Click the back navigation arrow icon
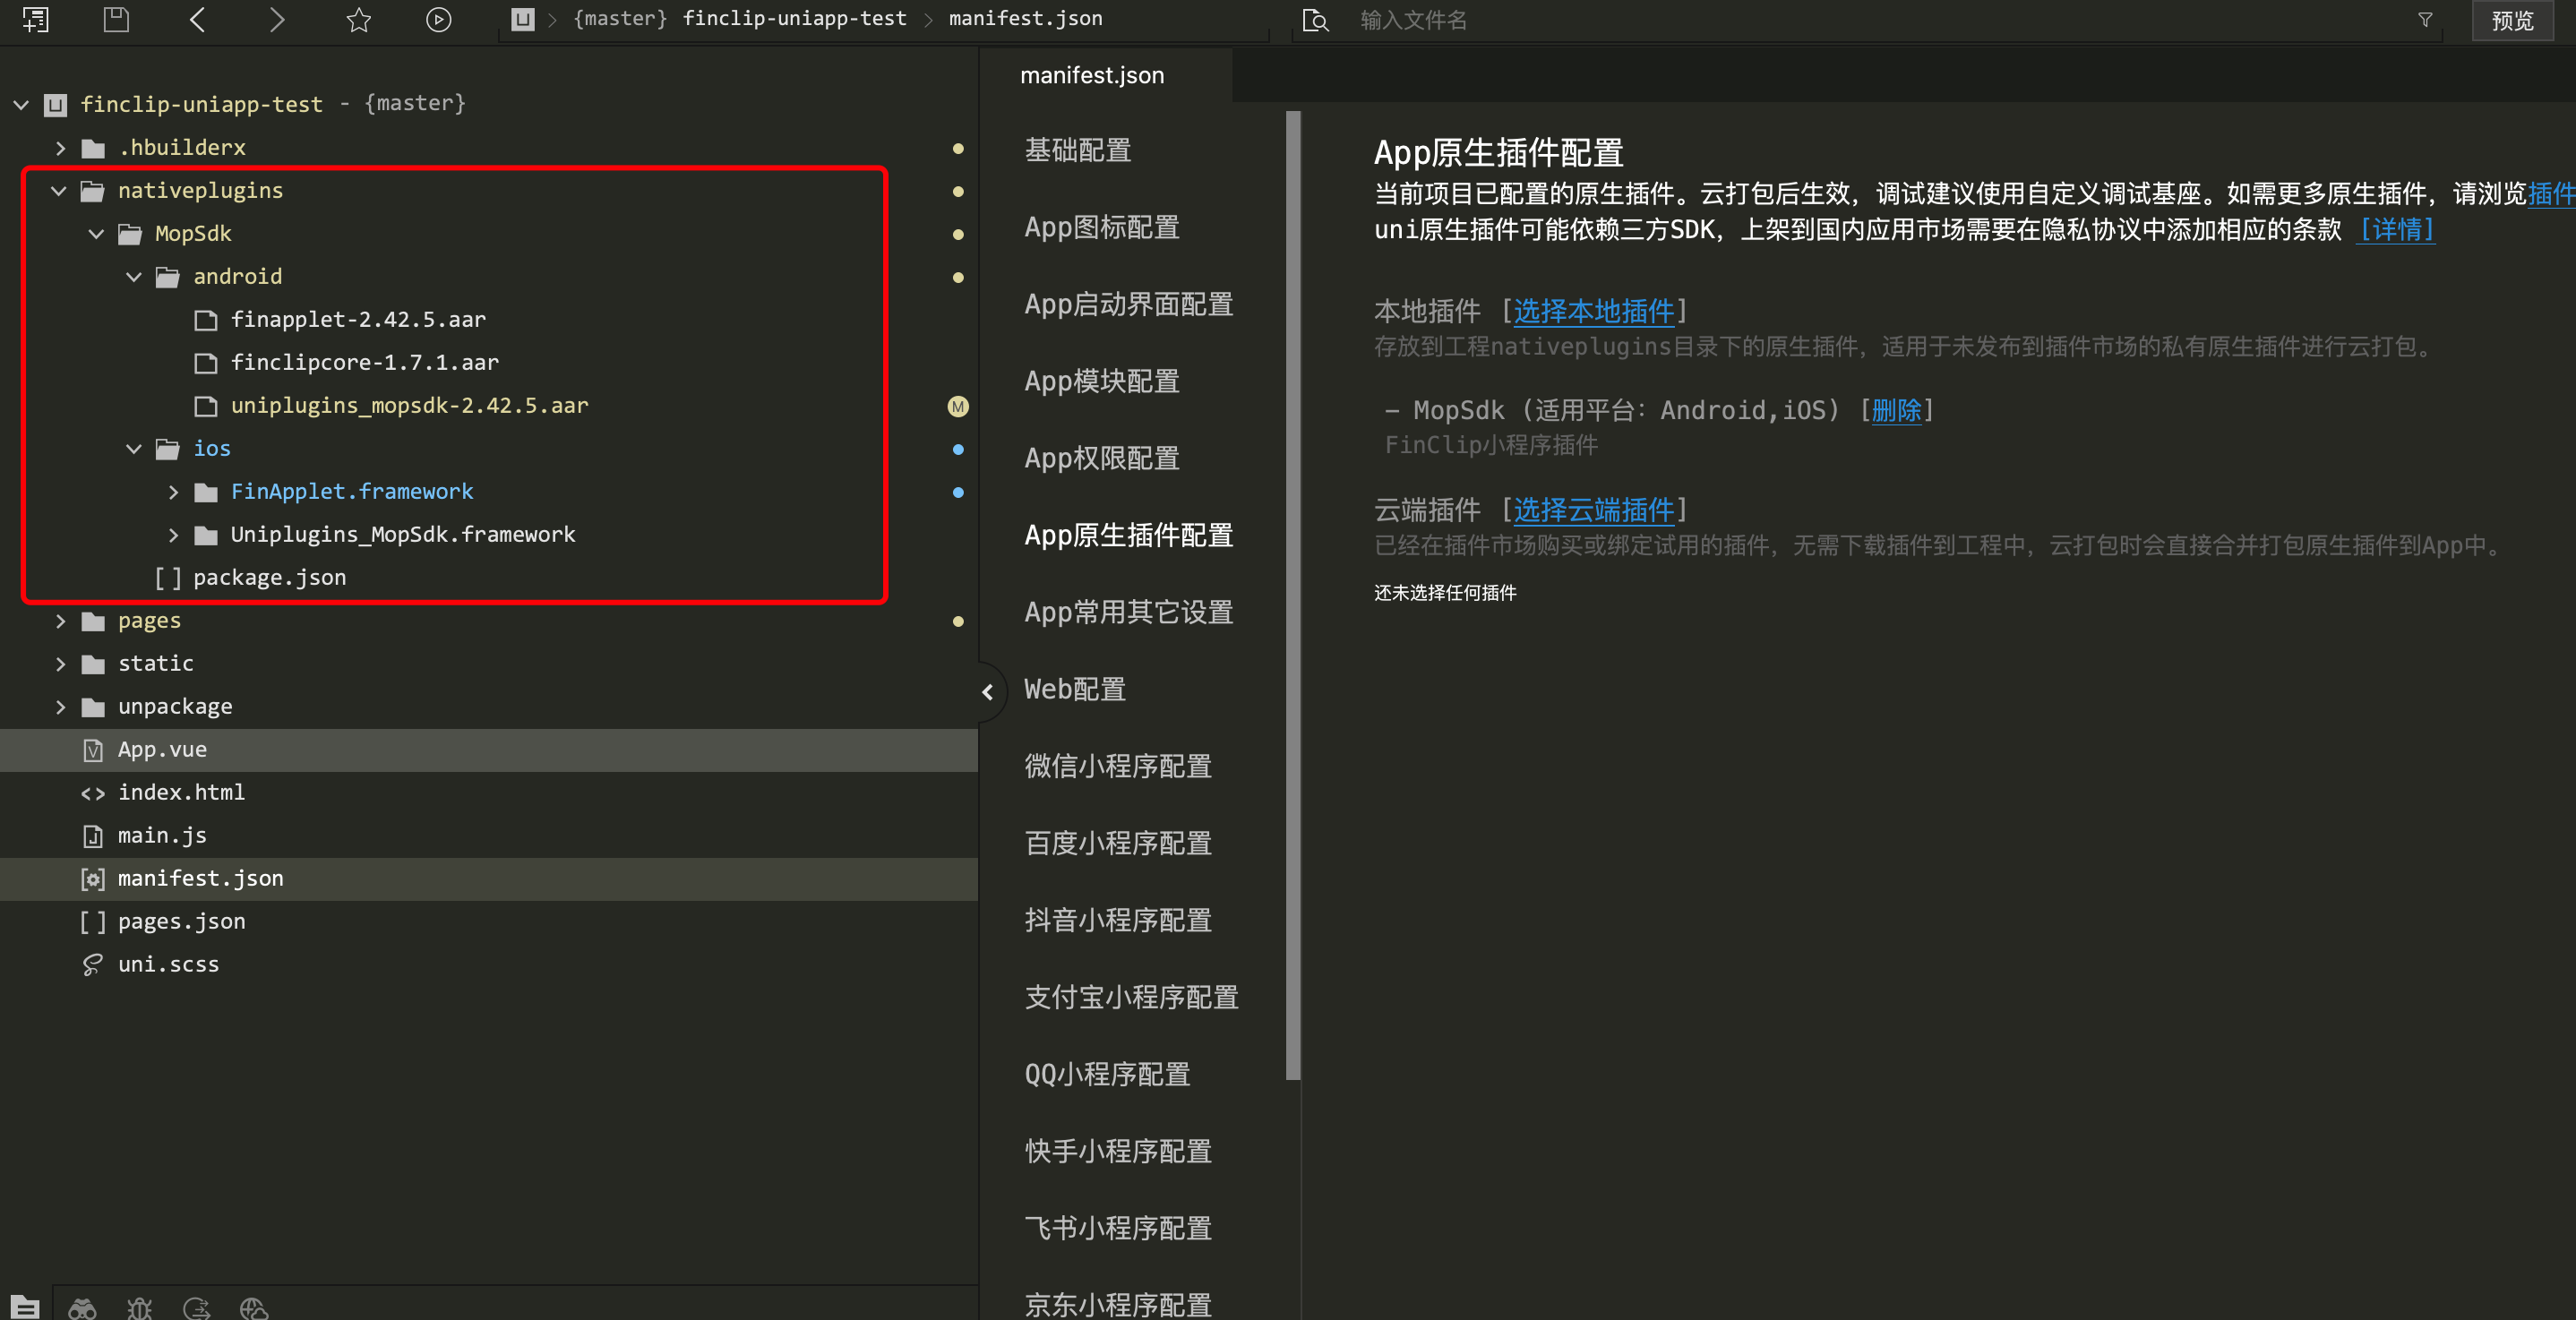This screenshot has width=2576, height=1320. coord(197,19)
